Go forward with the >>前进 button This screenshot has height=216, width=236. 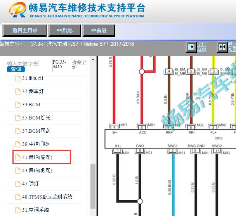(x=99, y=31)
